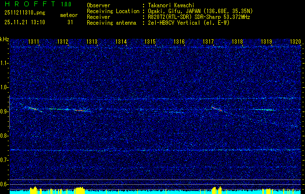Click time marker 1313
The image size is (305, 194).
point(92,41)
